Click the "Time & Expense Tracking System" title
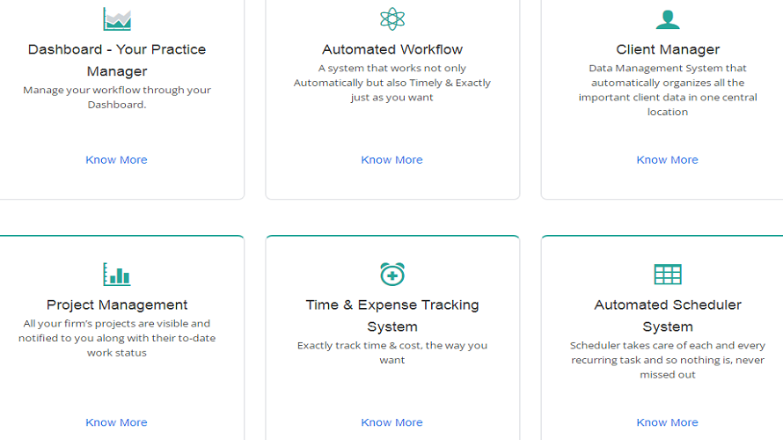This screenshot has width=783, height=440. [x=392, y=315]
